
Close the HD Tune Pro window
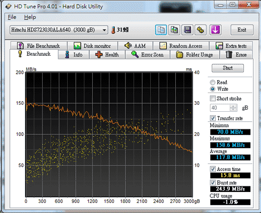point(249,5)
